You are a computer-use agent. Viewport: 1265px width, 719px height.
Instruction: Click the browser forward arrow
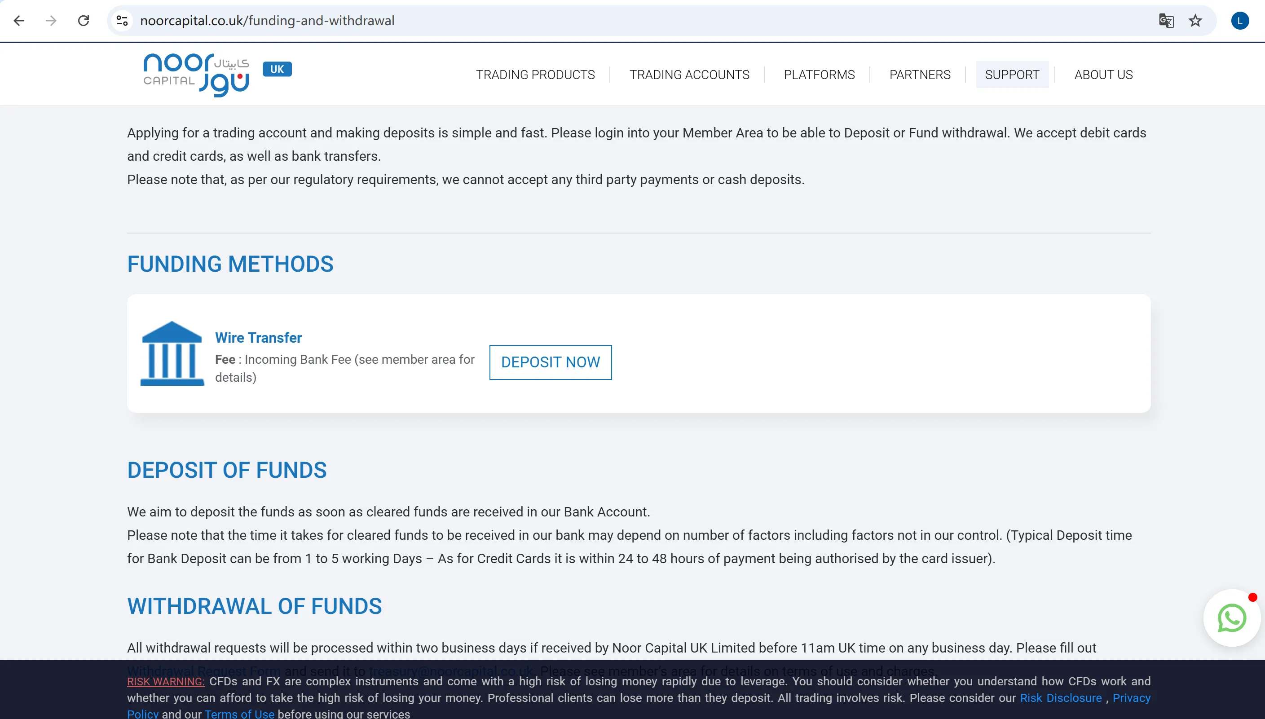(51, 21)
